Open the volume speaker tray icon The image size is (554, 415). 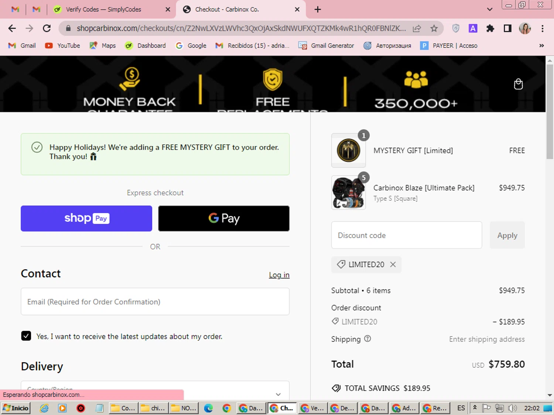pos(512,408)
